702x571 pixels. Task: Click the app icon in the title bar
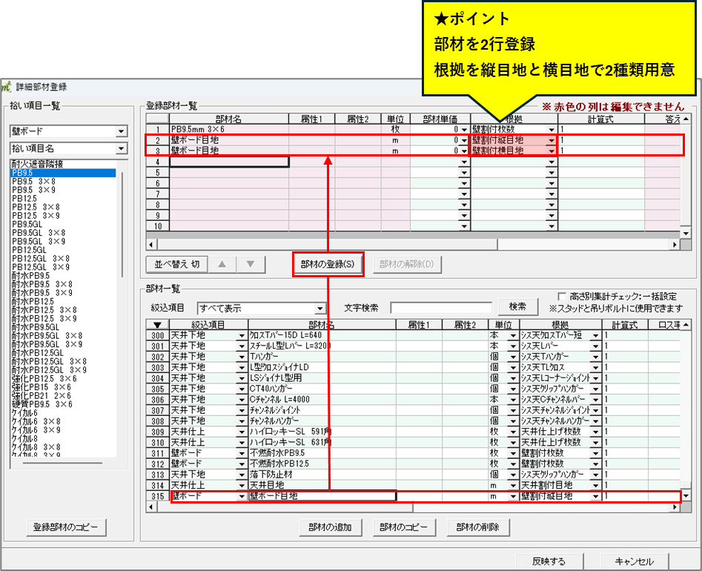pos(7,87)
